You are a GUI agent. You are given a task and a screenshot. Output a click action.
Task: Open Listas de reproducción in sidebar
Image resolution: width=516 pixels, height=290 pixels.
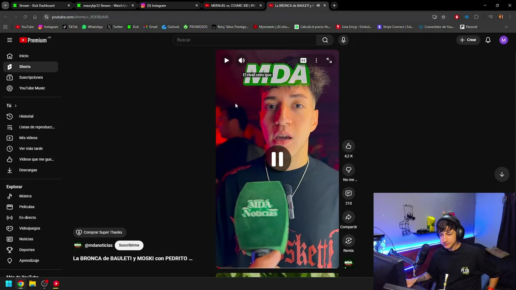(30, 127)
